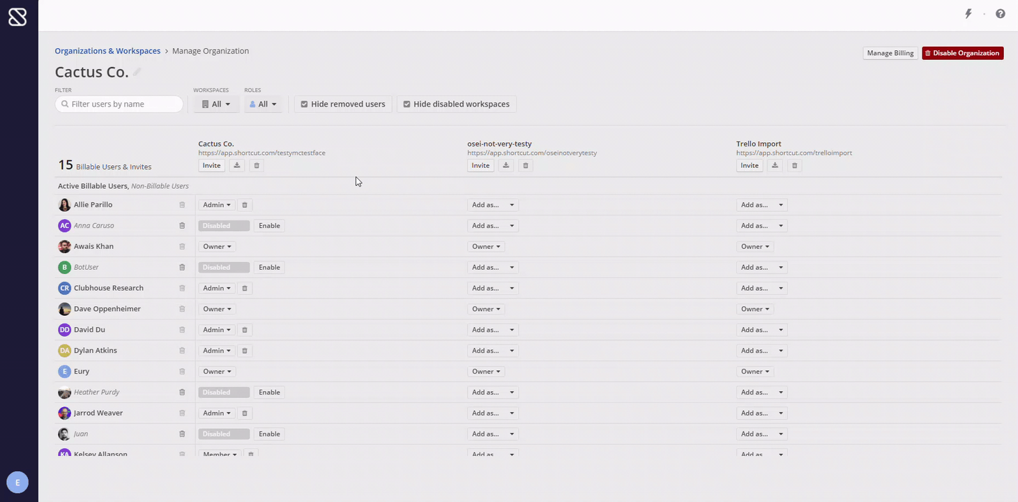Change Allie Parillo's Admin role dropdown
The image size is (1018, 502).
click(216, 204)
